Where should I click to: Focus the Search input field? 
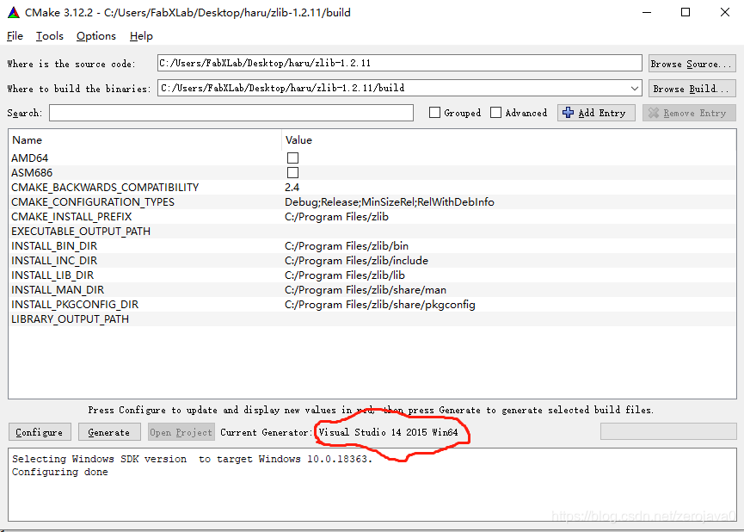point(231,113)
